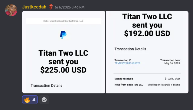Viewport: 193px width, 110px height.
Task: Click Transaction Details heading under $192.00
Action: point(130,49)
